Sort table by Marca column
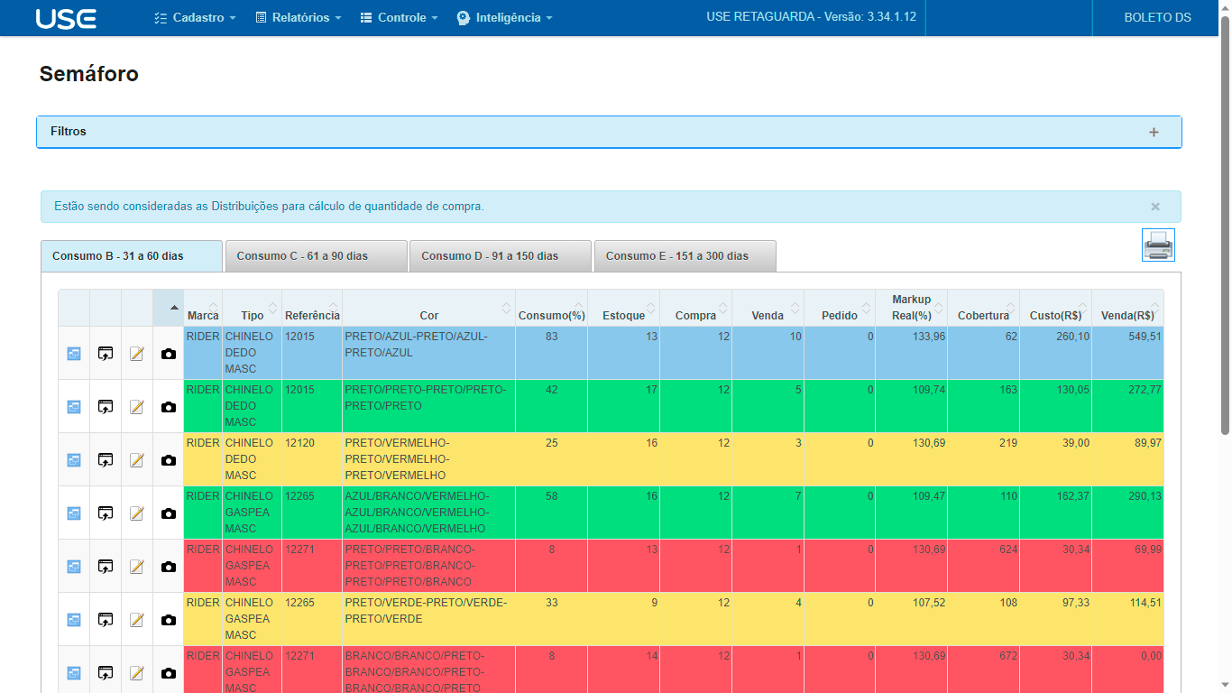The width and height of the screenshot is (1232, 693). 203,308
